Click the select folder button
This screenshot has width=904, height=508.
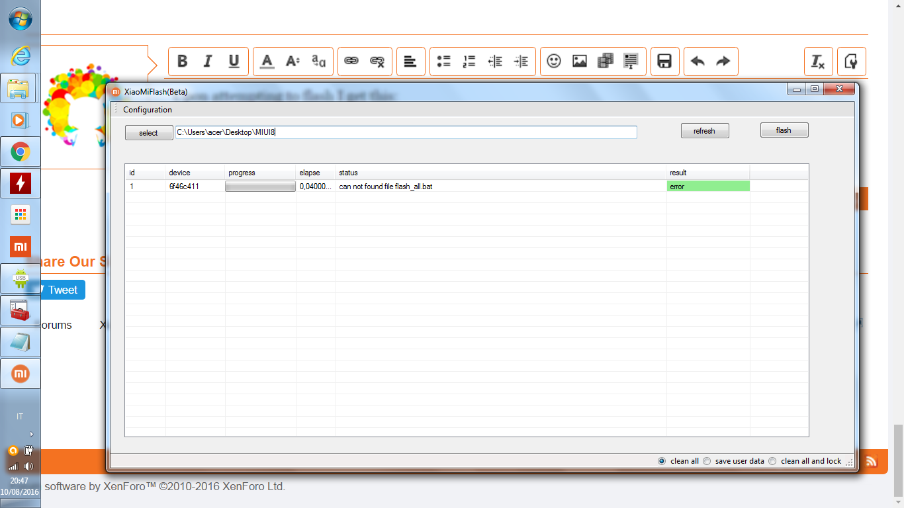tap(149, 132)
